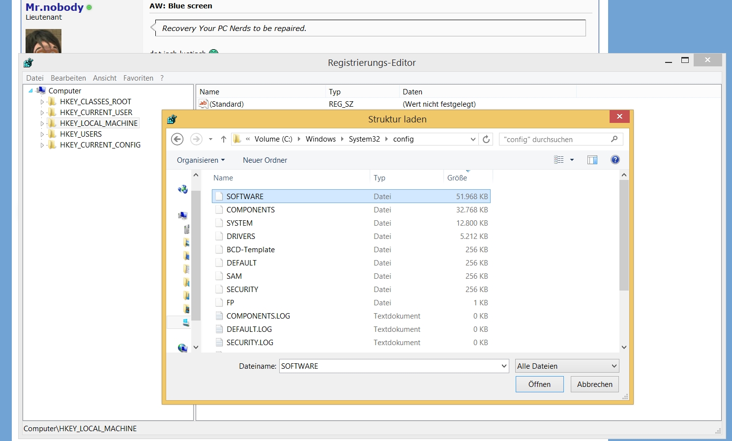This screenshot has width=732, height=441.
Task: Go up one folder level with up arrow
Action: pos(224,139)
